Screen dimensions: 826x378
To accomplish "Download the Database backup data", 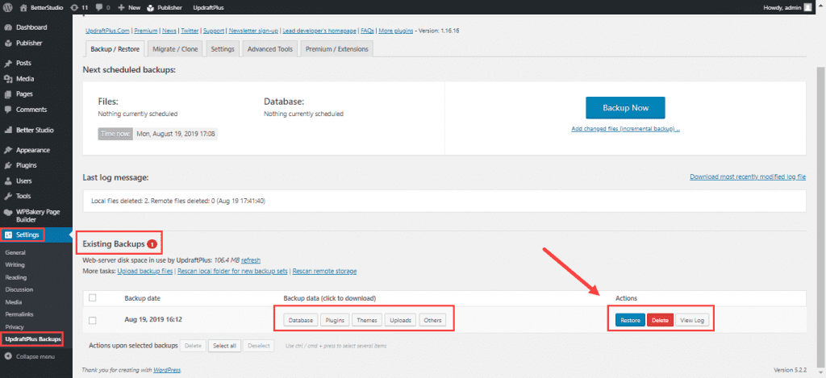I will click(x=301, y=320).
